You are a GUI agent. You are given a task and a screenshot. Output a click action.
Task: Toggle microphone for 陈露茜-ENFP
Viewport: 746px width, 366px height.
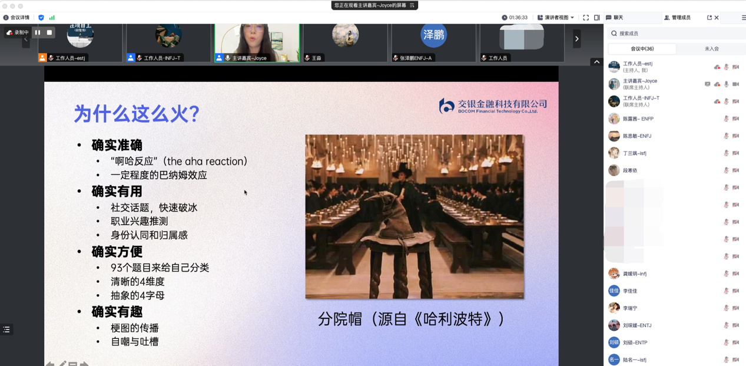(x=726, y=118)
